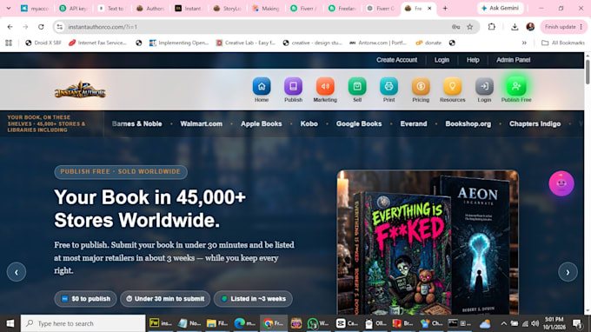Open the green Publish Free icon
Viewport: 591px width, 332px height.
click(x=516, y=87)
